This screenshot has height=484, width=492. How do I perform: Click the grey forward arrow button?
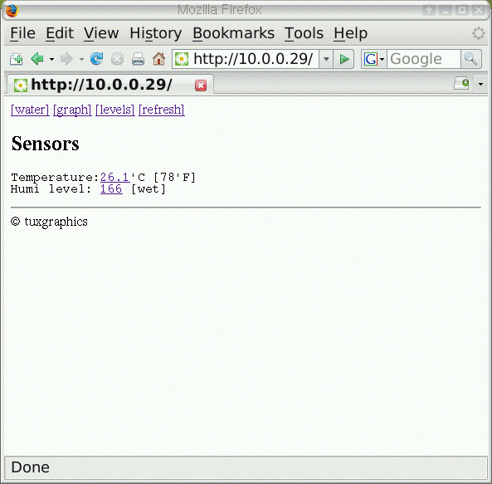click(66, 59)
